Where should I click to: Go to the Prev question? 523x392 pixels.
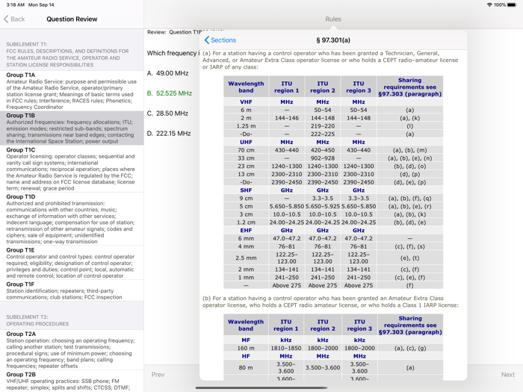158,375
